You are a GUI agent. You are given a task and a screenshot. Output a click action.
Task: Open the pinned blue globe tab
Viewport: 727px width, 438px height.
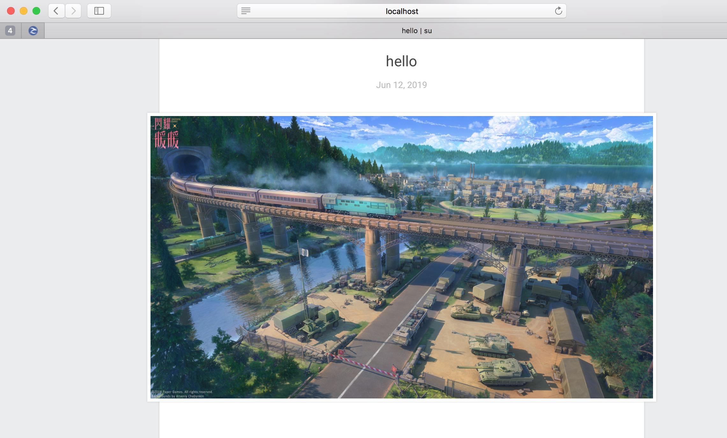(33, 31)
